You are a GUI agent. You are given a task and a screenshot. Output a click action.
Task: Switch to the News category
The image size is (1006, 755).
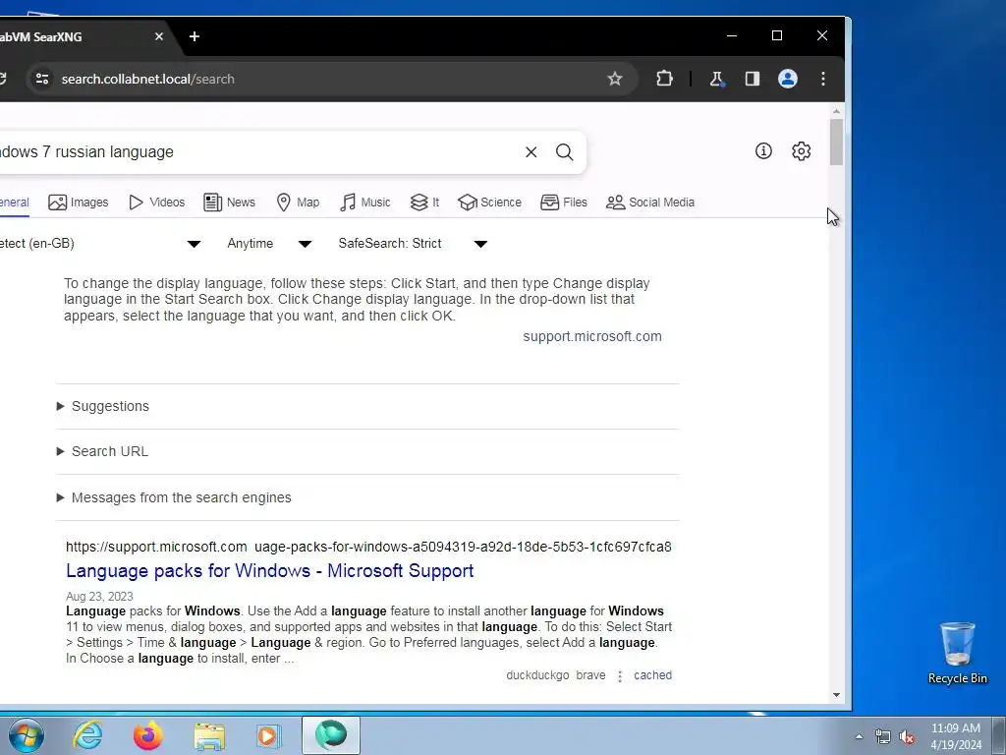[x=229, y=203]
